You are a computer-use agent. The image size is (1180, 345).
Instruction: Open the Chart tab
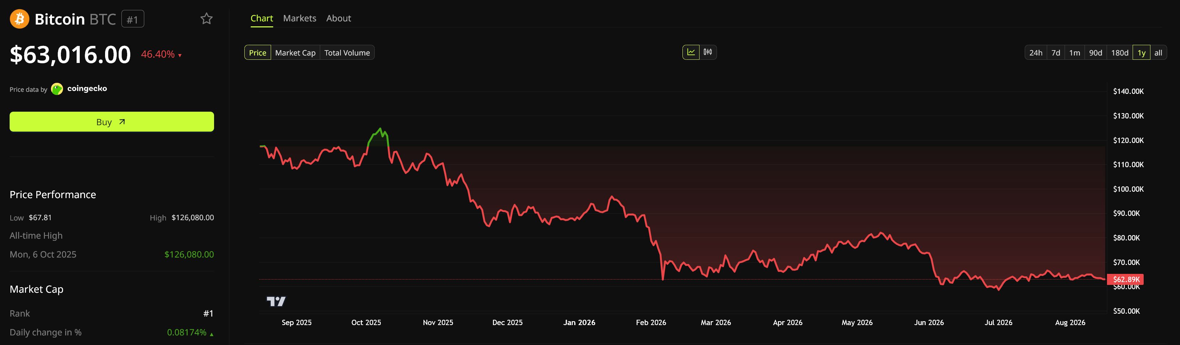tap(261, 18)
